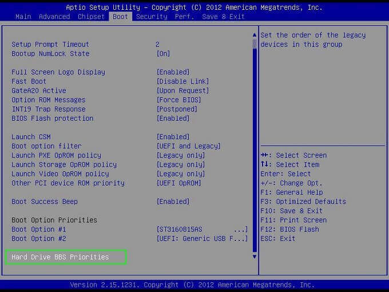Image resolution: width=389 pixels, height=292 pixels.
Task: Change Boot option filter [UEFI and Legacy]
Action: tap(188, 146)
